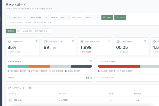Open the すべての企業 dropdown

click(39, 17)
